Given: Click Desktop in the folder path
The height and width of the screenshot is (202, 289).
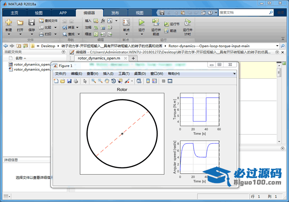Looking at the screenshot, I should [48, 46].
